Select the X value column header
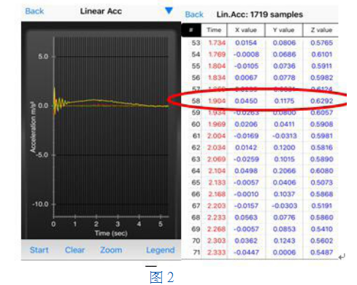Viewport: 357px width, 285px height. pos(246,30)
